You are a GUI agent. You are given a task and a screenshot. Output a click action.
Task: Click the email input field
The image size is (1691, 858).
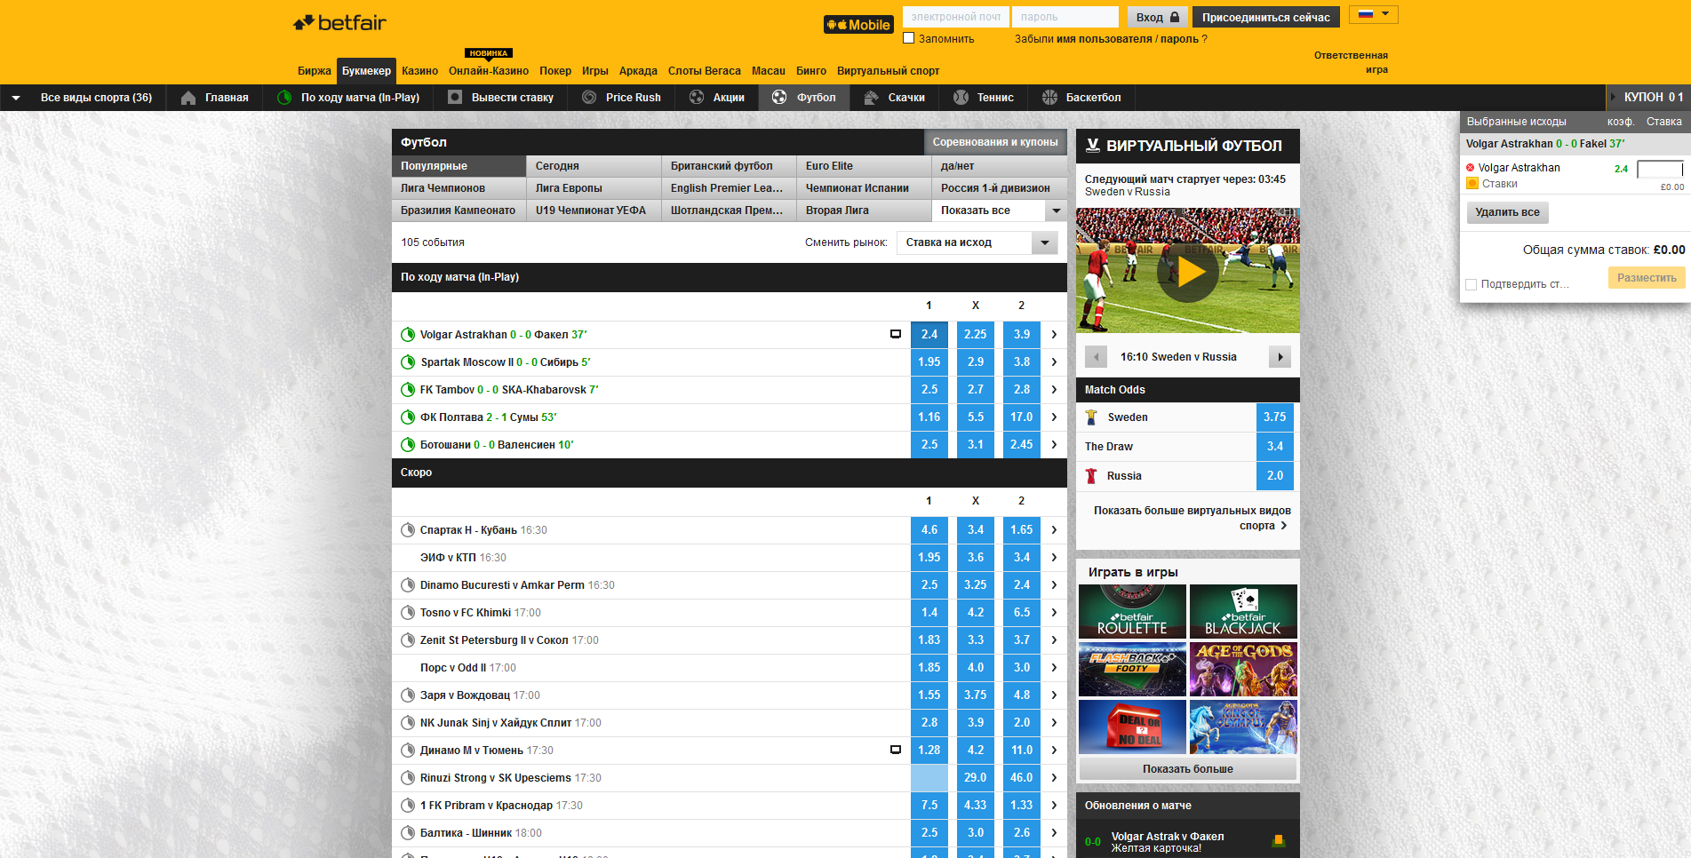point(955,17)
